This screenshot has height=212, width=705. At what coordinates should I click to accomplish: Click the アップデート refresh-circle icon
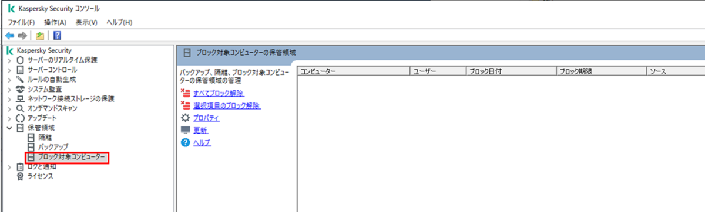point(21,118)
